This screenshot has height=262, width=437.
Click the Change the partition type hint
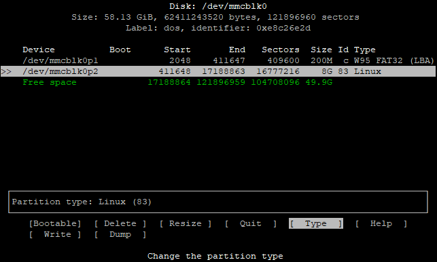pos(215,256)
